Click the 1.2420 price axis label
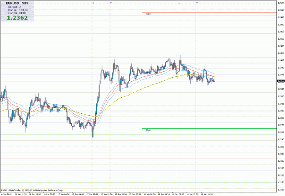The height and width of the screenshot is (196, 285). click(281, 53)
